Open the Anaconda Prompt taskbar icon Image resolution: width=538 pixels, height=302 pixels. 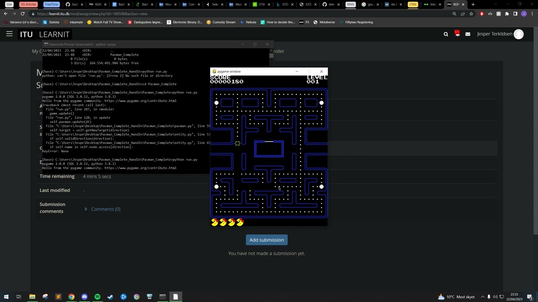point(163,297)
